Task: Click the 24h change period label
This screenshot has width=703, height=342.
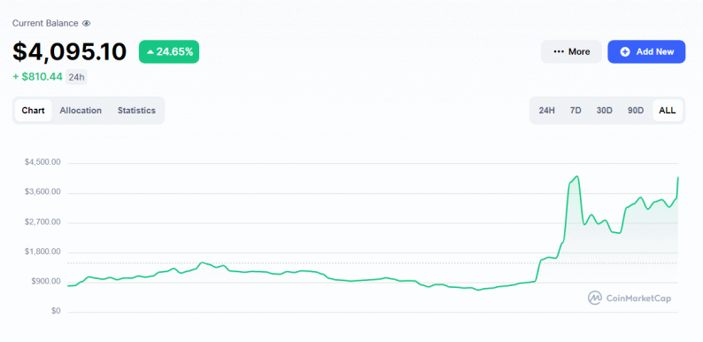Action: click(76, 77)
